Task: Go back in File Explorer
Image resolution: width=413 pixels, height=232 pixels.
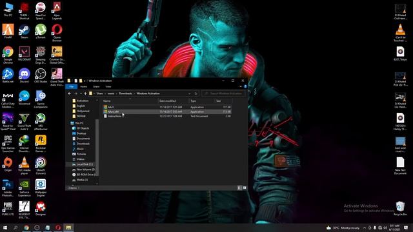Action: click(x=70, y=93)
